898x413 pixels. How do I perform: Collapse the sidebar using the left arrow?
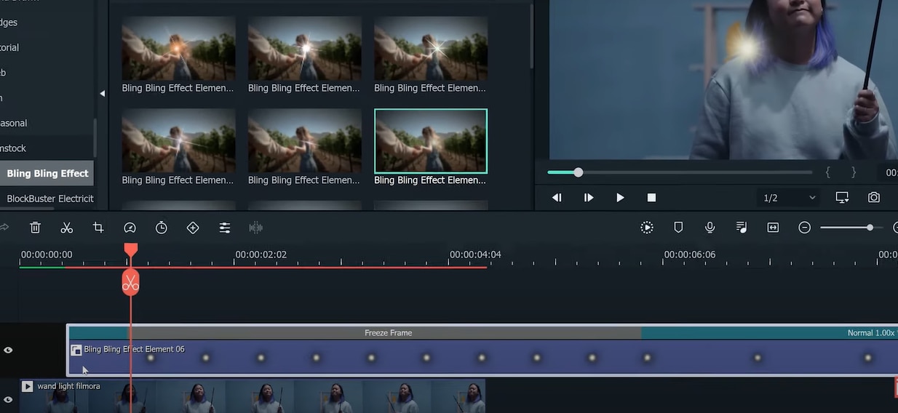pyautogui.click(x=102, y=94)
